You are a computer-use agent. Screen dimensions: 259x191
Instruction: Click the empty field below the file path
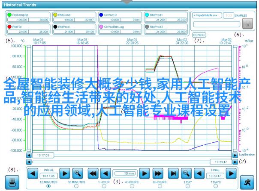point(217,24)
